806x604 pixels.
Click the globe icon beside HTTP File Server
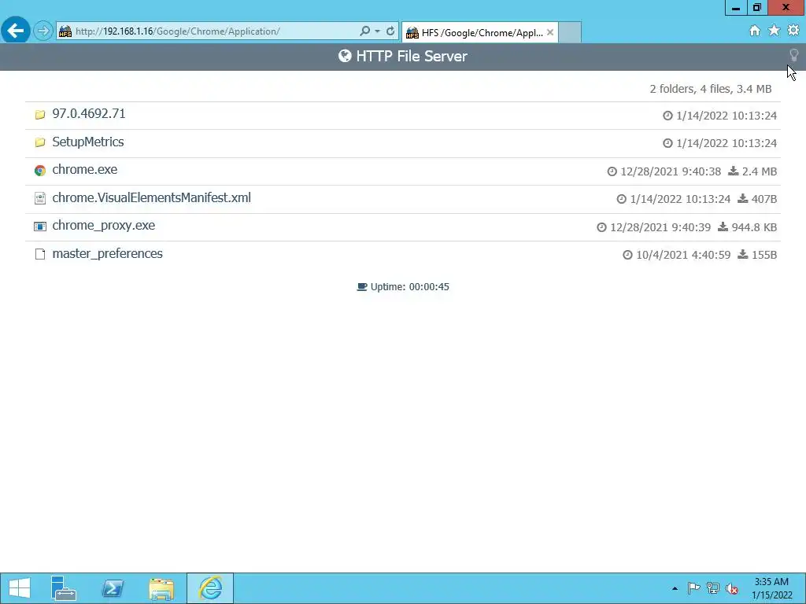[345, 56]
